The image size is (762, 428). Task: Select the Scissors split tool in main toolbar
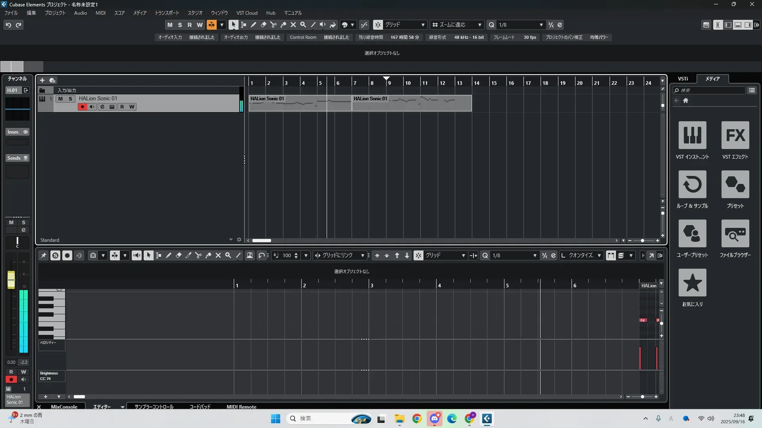point(273,25)
